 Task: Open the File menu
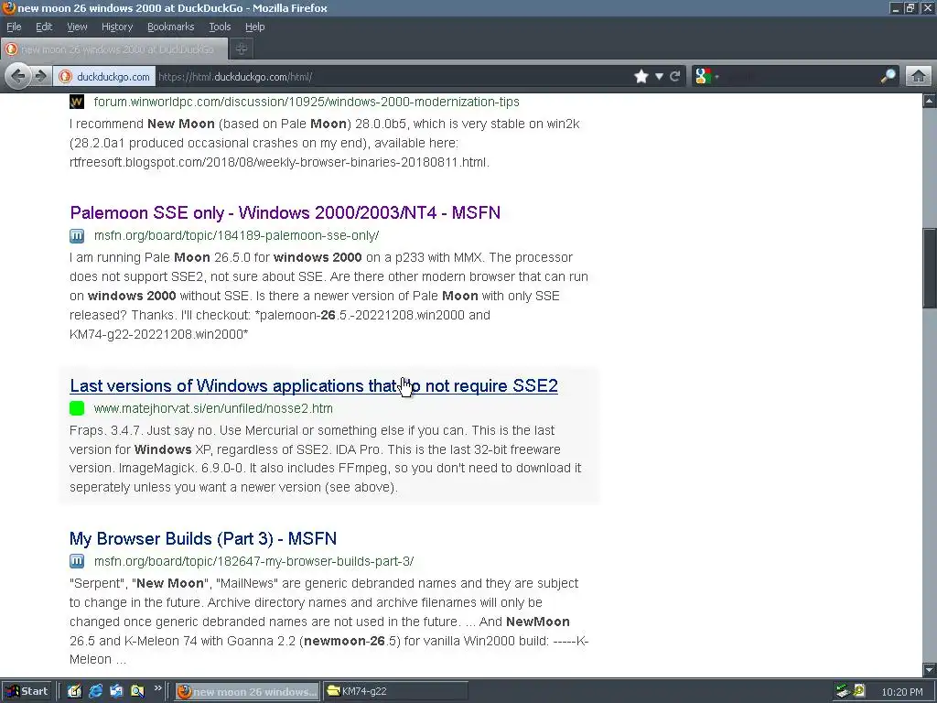point(14,27)
